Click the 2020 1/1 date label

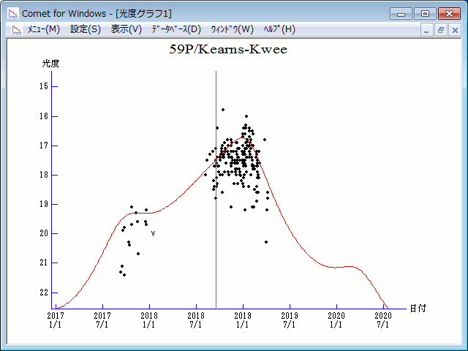[x=336, y=320]
